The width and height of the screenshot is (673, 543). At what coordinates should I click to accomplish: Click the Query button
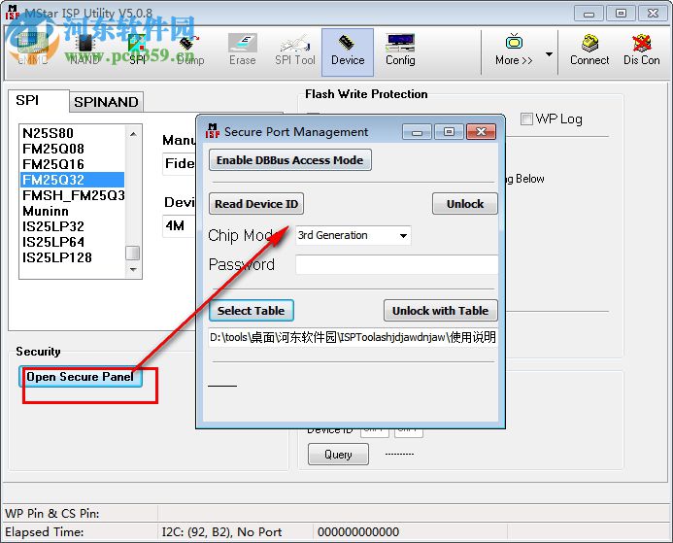tap(338, 455)
